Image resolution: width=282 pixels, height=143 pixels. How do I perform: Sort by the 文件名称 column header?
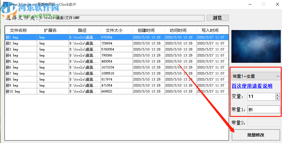click(21, 30)
